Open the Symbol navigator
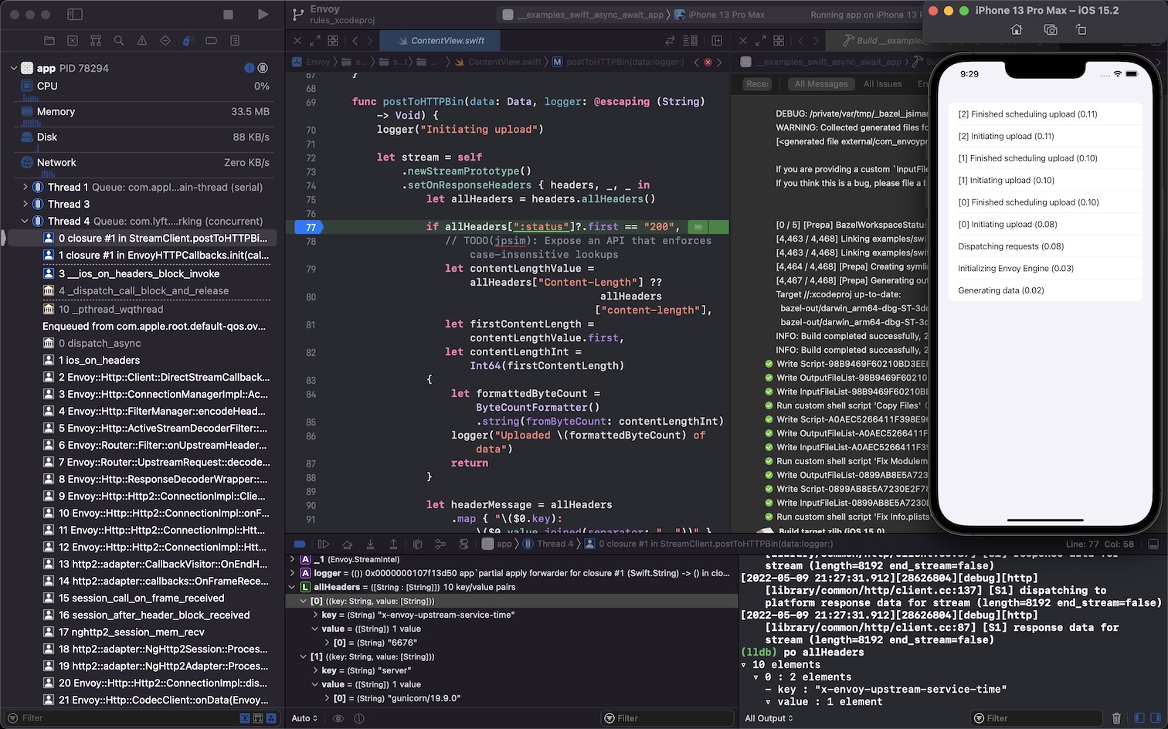This screenshot has height=729, width=1168. (96, 40)
